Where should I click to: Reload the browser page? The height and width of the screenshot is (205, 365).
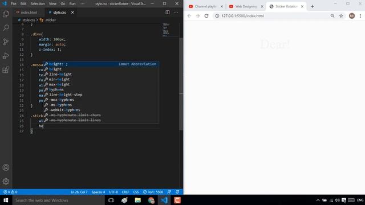[x=206, y=16]
